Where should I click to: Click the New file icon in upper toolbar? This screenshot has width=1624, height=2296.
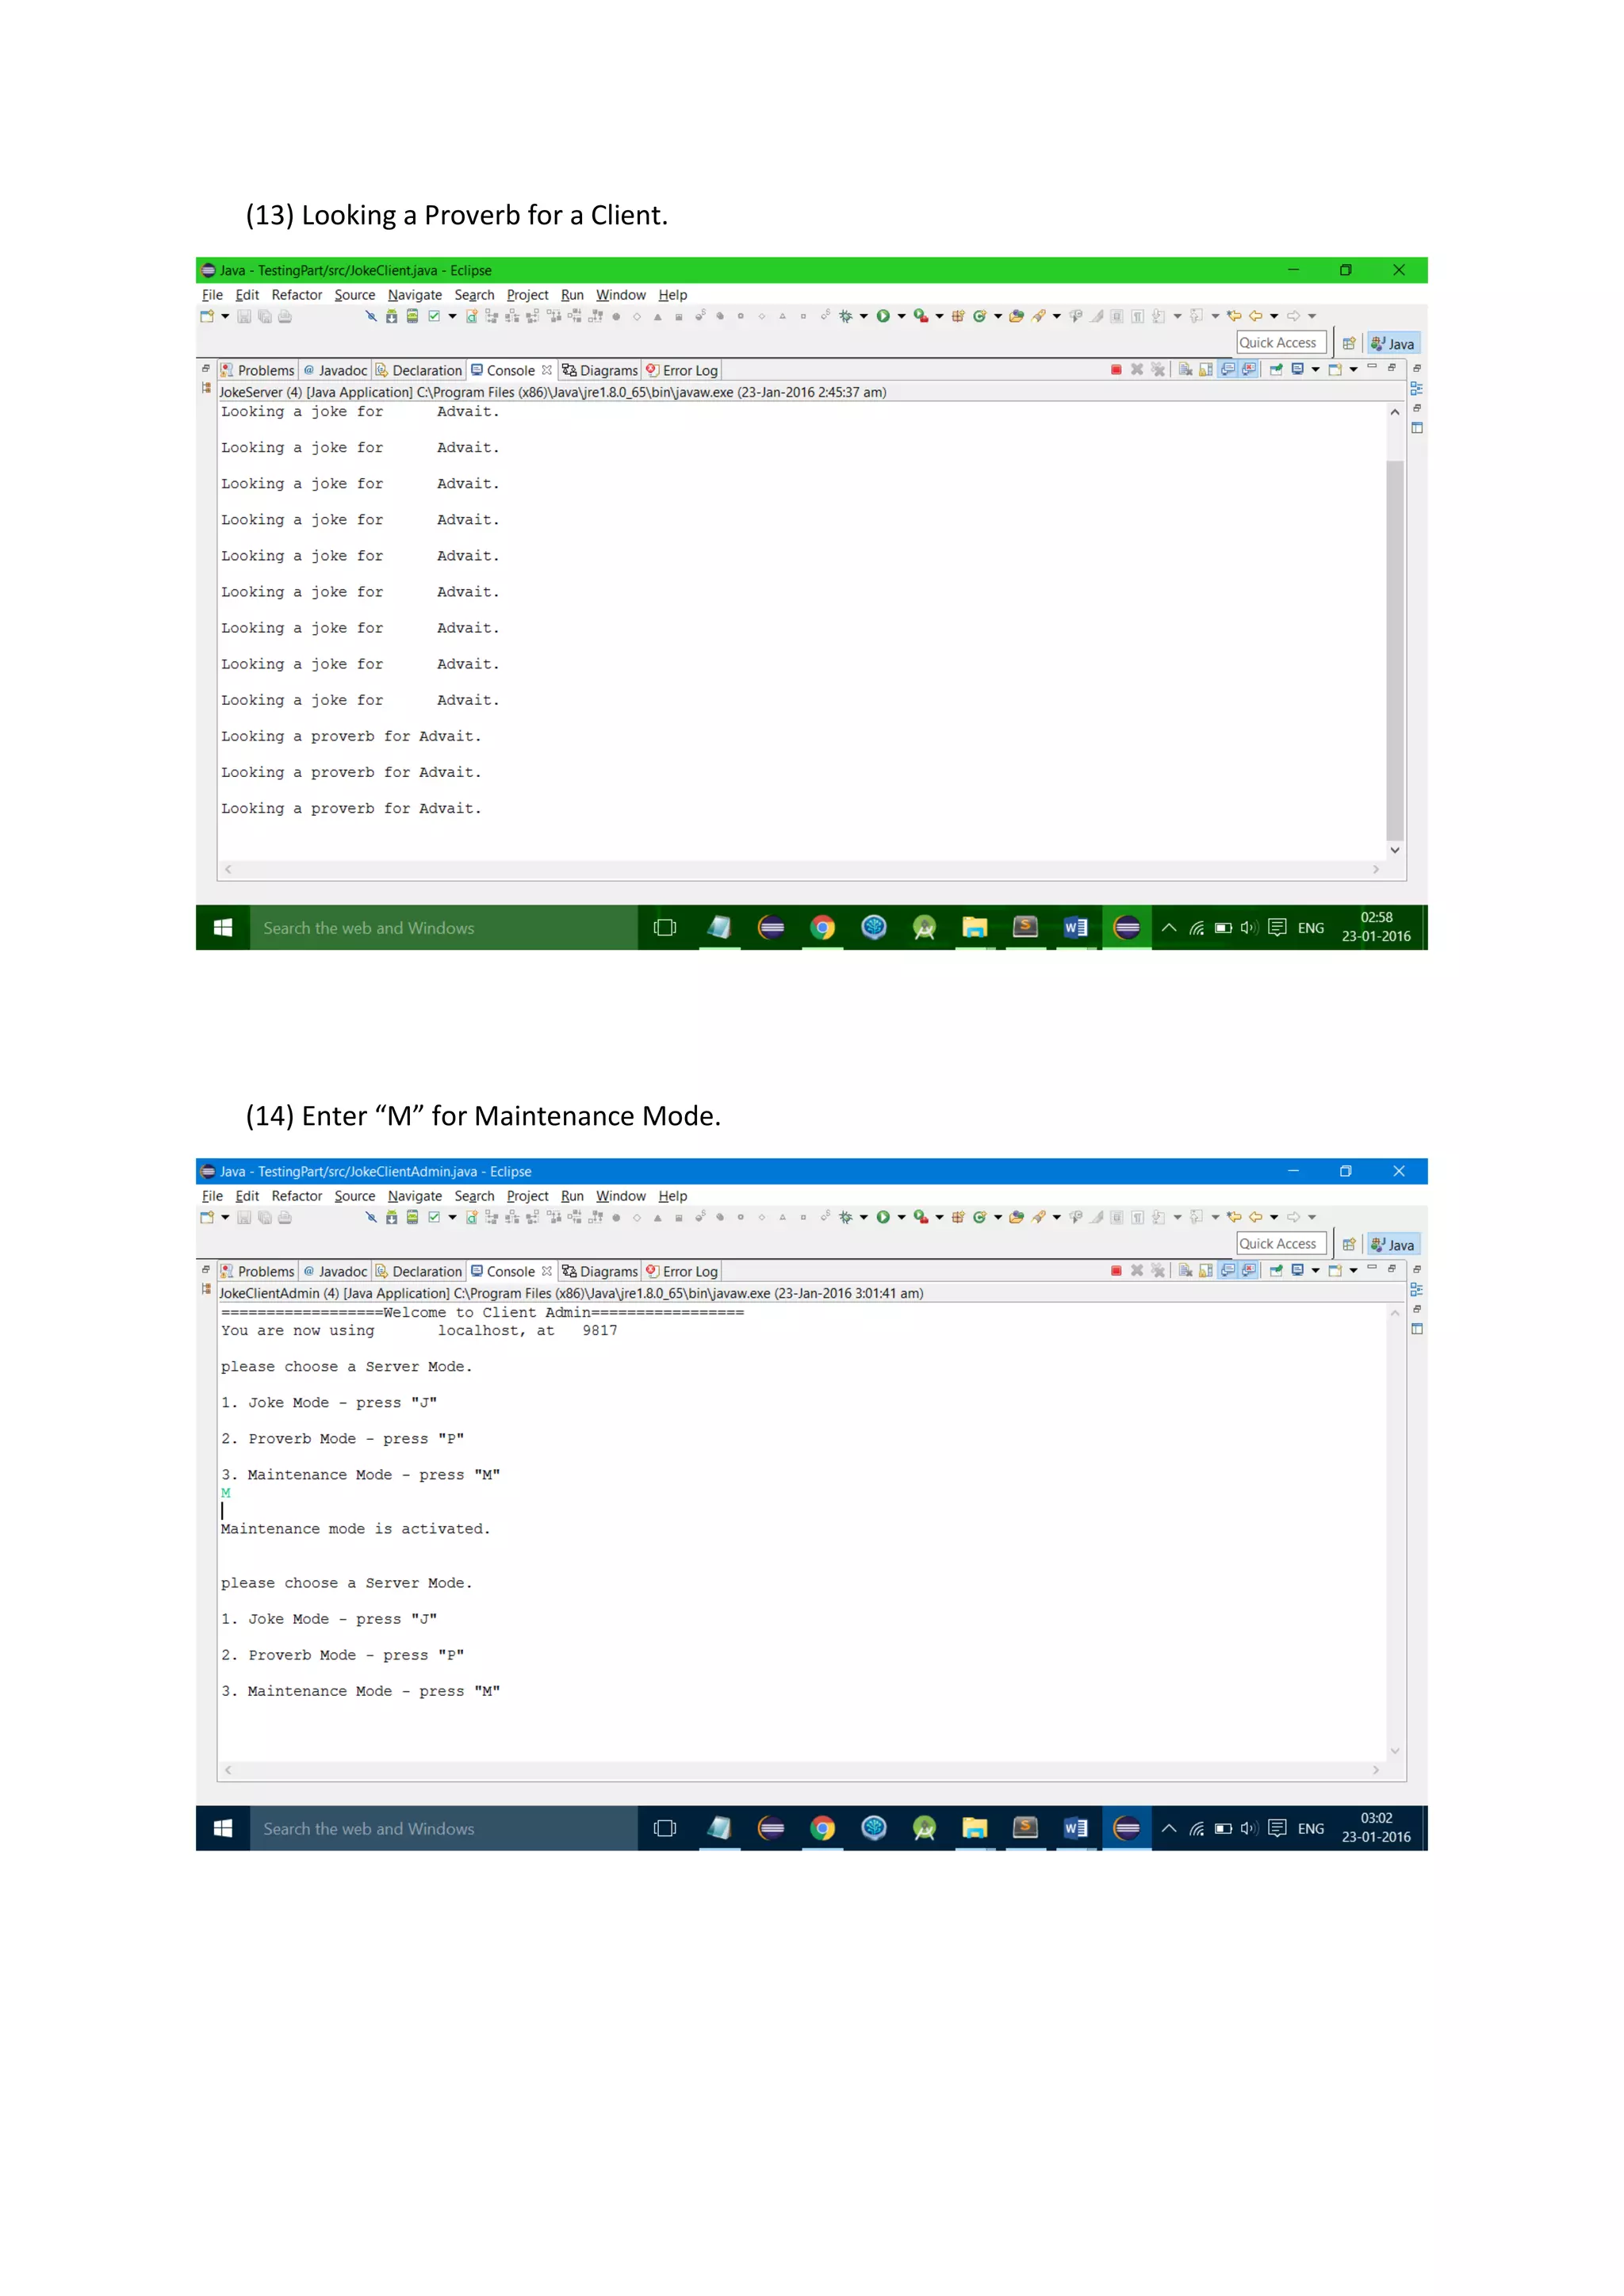[207, 316]
